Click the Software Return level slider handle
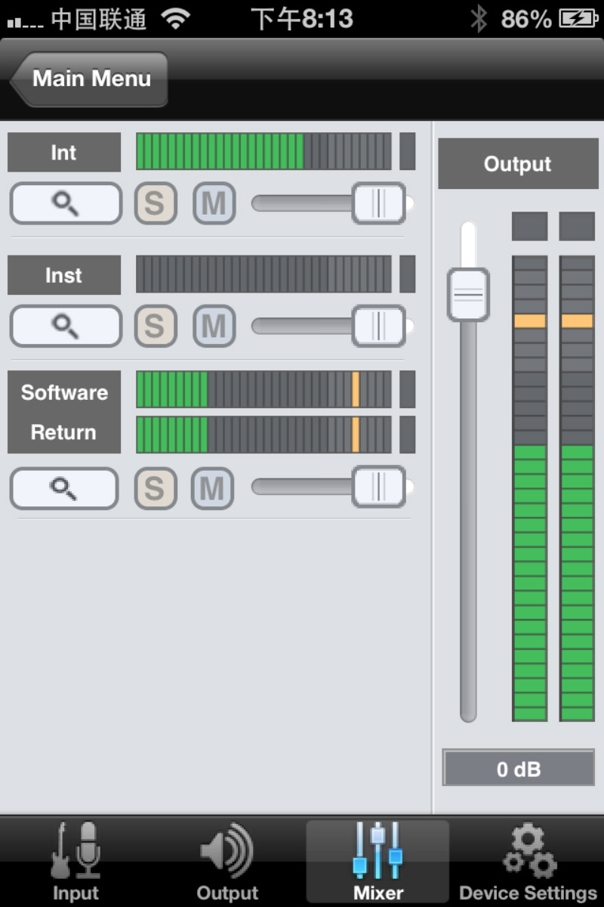 (x=379, y=487)
